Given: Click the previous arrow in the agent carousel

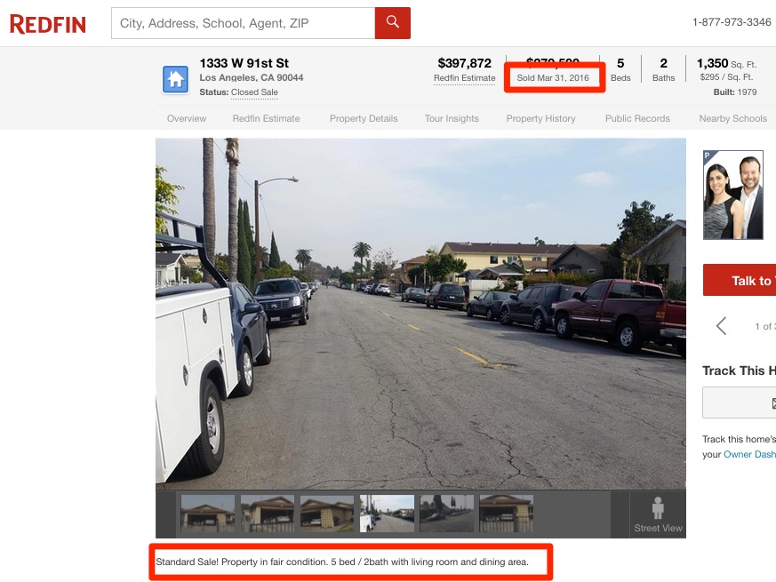Looking at the screenshot, I should [721, 326].
